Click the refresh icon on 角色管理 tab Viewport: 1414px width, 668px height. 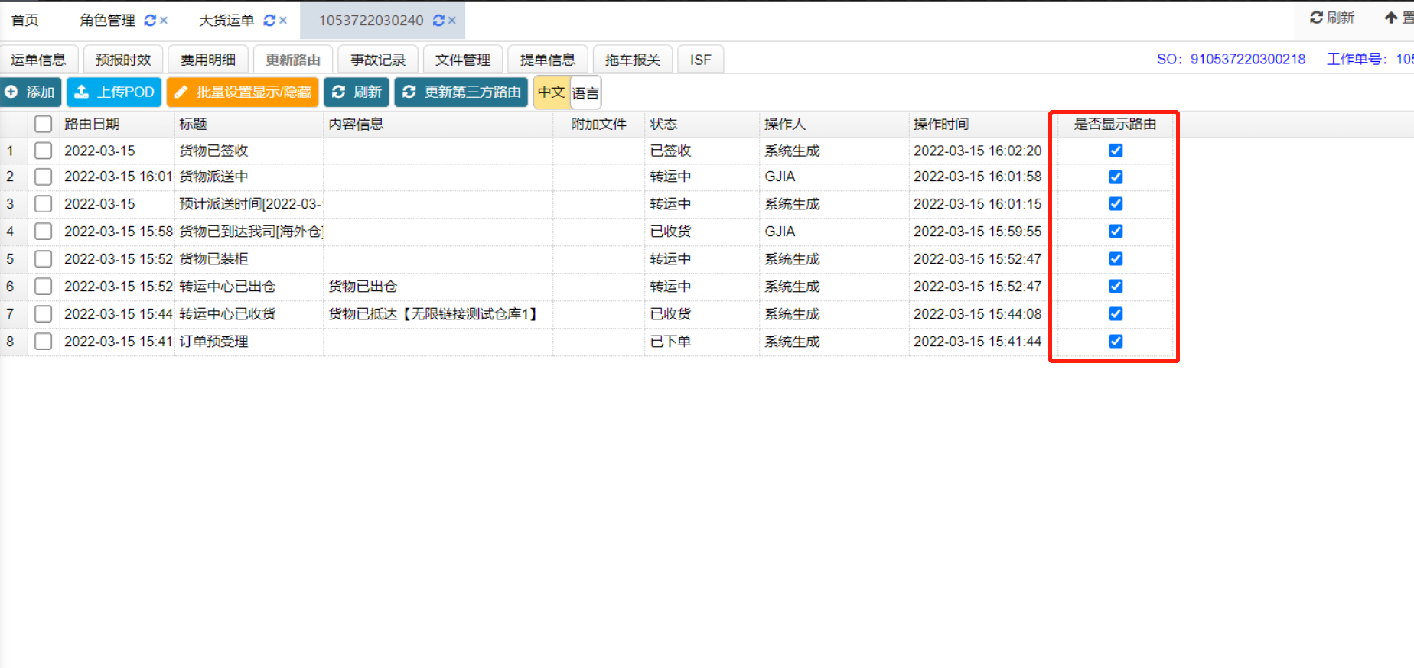click(x=150, y=21)
